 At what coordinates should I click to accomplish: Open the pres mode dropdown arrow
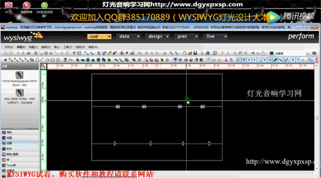click(x=197, y=37)
